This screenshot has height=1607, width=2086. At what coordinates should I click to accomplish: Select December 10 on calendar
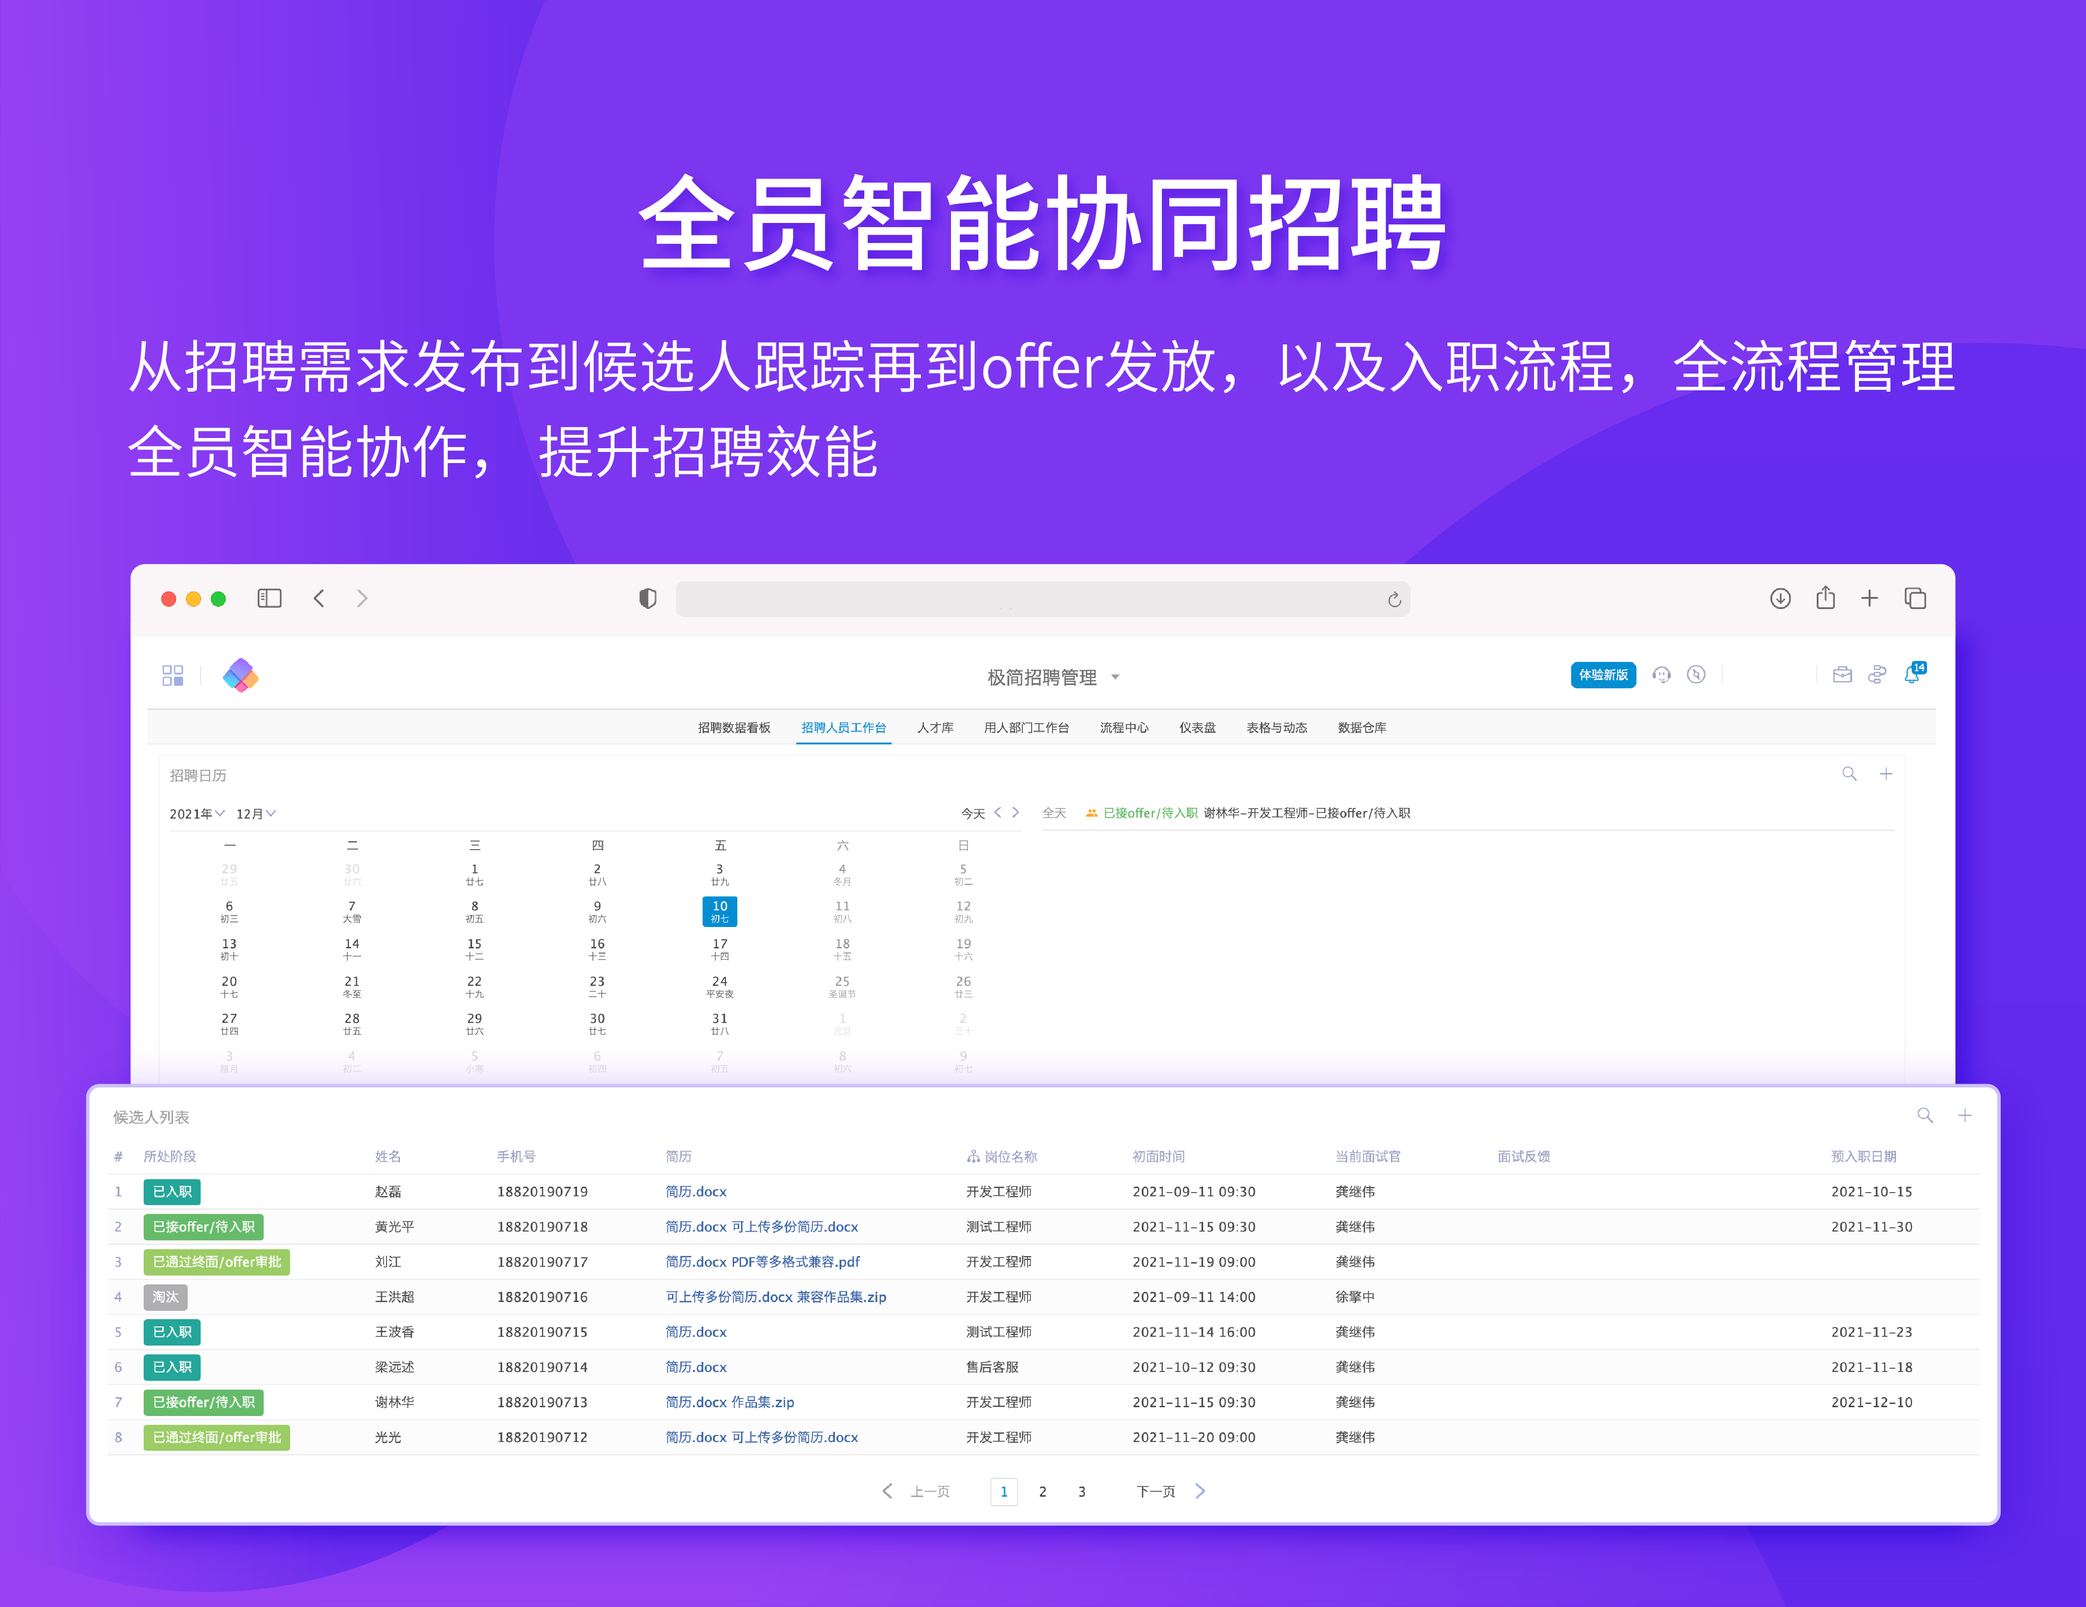pyautogui.click(x=719, y=910)
